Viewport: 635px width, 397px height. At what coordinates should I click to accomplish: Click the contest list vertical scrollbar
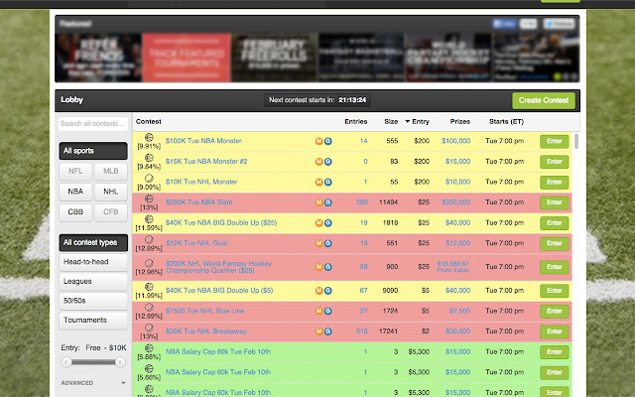(576, 141)
